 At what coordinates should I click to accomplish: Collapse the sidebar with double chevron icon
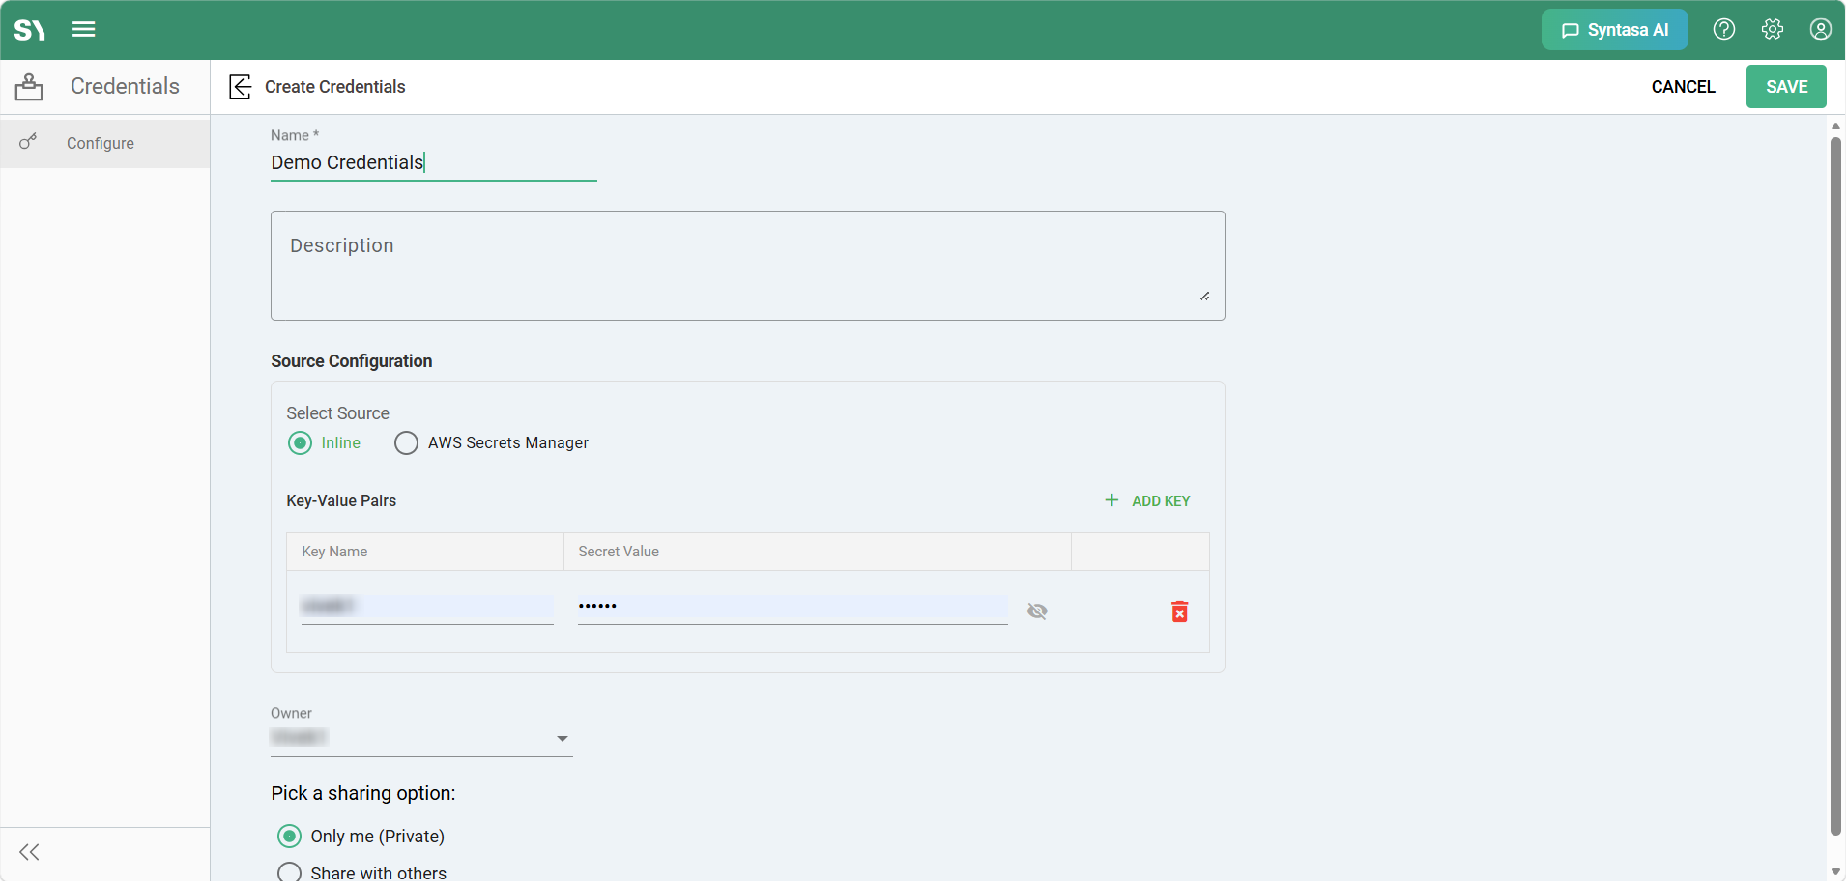(x=30, y=852)
